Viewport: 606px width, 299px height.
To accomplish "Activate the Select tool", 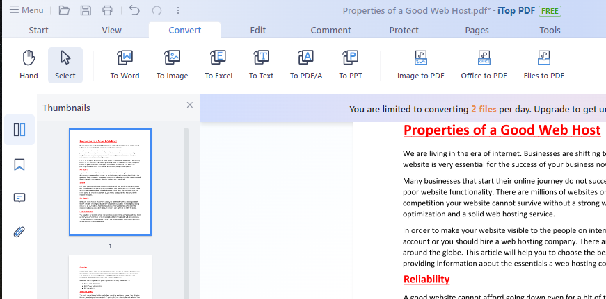I will pos(65,65).
